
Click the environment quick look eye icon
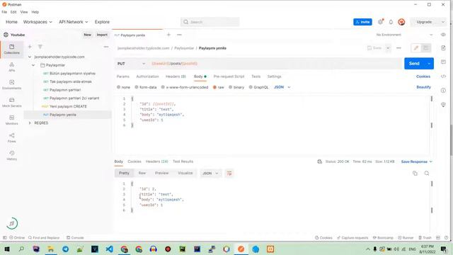pyautogui.click(x=443, y=35)
